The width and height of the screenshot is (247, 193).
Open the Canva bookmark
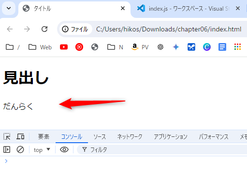pyautogui.click(x=207, y=47)
